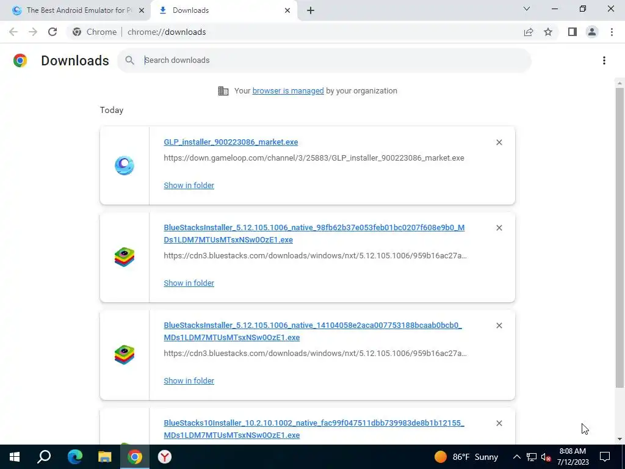Open BlueStacksInstaller 98fb62b37e file link

(x=314, y=234)
